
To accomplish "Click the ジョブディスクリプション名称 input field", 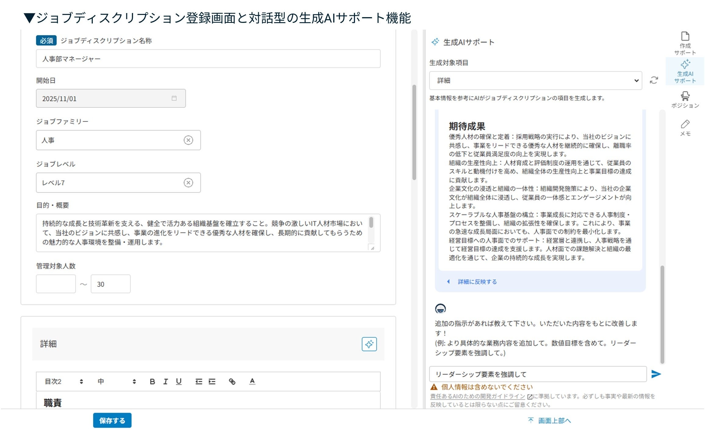I will 208,59.
